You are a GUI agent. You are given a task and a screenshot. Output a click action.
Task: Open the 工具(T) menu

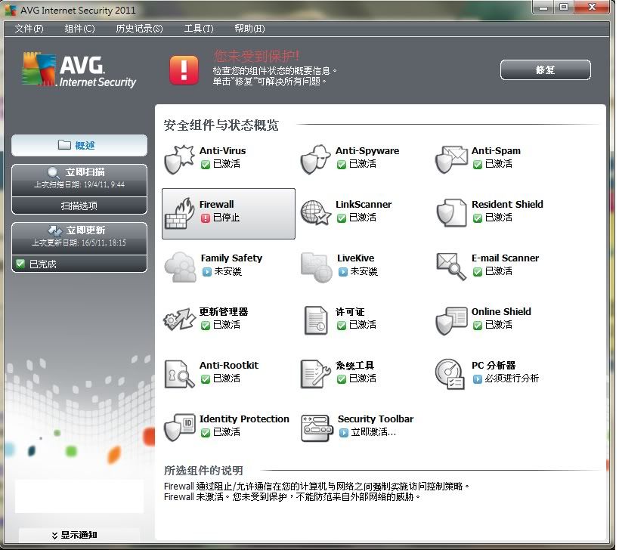click(199, 29)
